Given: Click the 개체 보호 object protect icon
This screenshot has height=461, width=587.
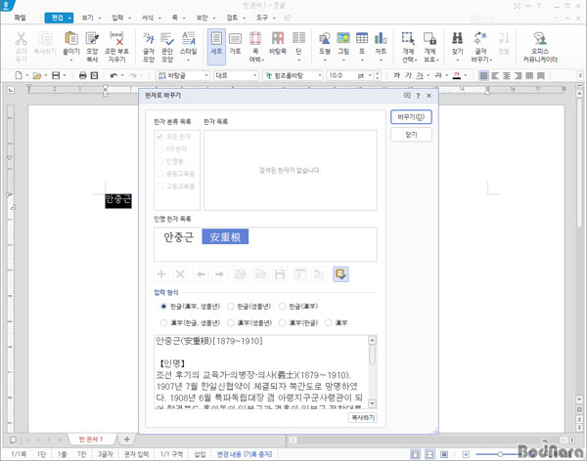Looking at the screenshot, I should click(429, 47).
